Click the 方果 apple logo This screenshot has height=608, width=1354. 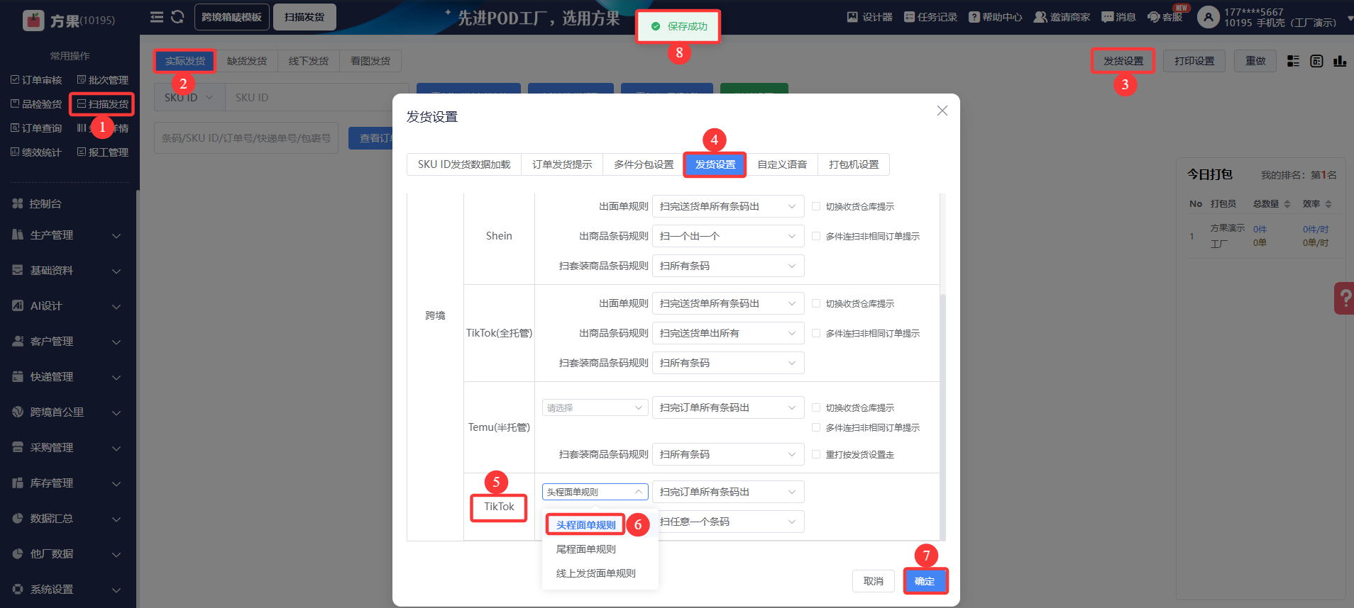(33, 21)
